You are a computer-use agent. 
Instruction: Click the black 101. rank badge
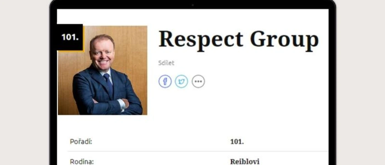tap(70, 37)
